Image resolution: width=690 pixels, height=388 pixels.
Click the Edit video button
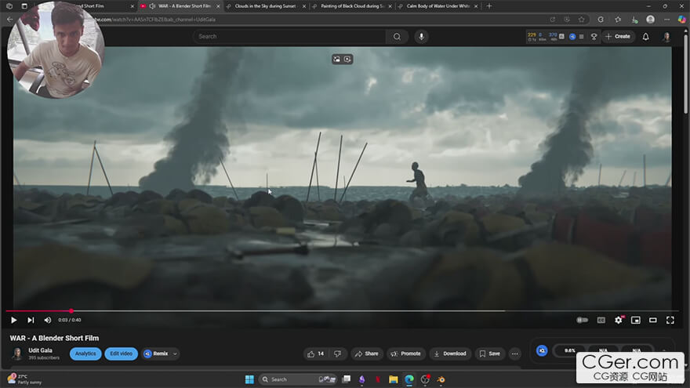coord(121,354)
